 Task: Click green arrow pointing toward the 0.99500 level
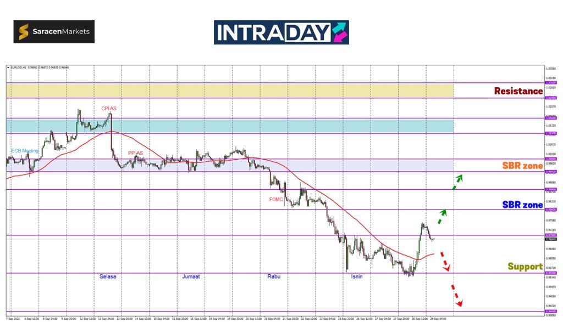point(457,182)
